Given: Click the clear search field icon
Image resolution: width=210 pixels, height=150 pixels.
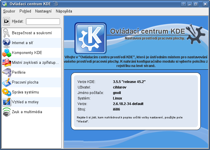Looking at the screenshot, I should tap(6, 21).
